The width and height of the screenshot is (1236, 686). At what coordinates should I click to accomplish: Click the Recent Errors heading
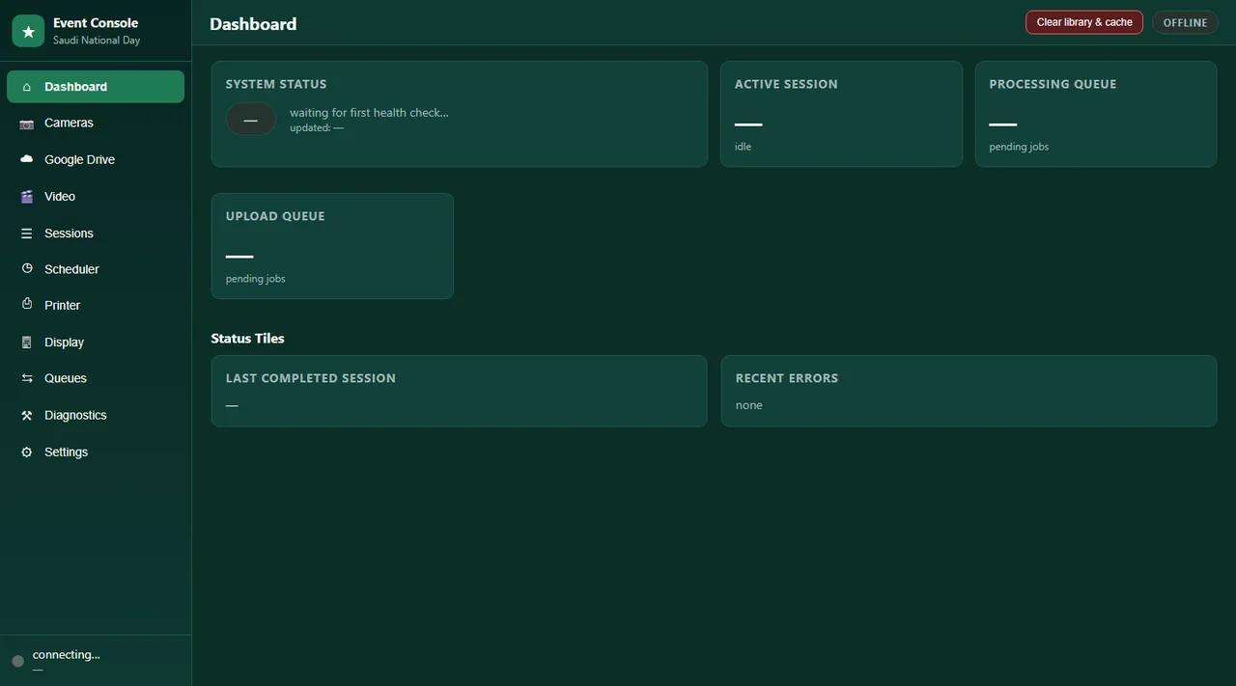pos(787,378)
